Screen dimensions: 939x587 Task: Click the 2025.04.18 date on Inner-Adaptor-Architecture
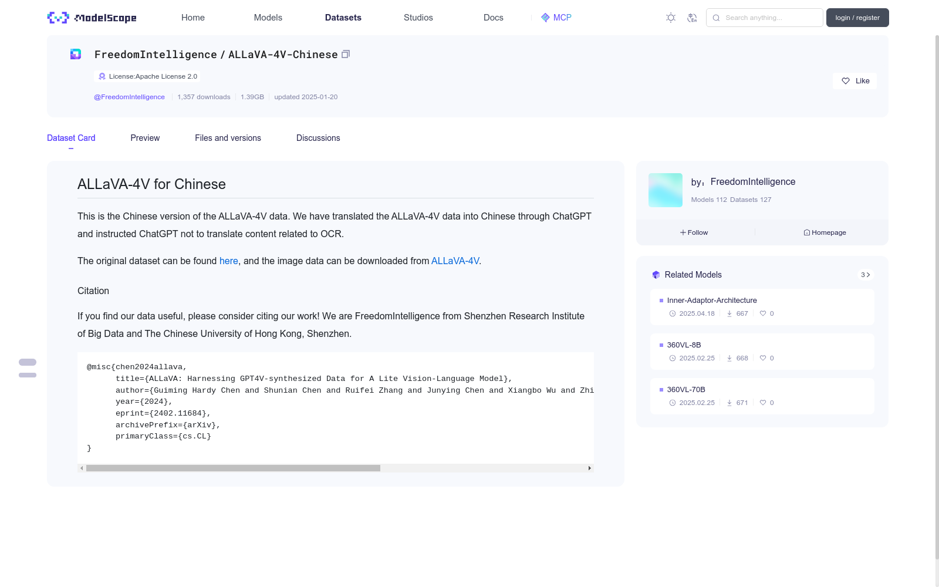tap(697, 313)
